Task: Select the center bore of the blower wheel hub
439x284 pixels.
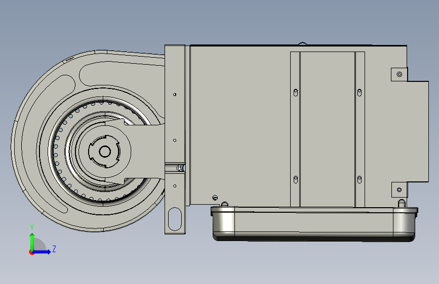Action: 105,152
